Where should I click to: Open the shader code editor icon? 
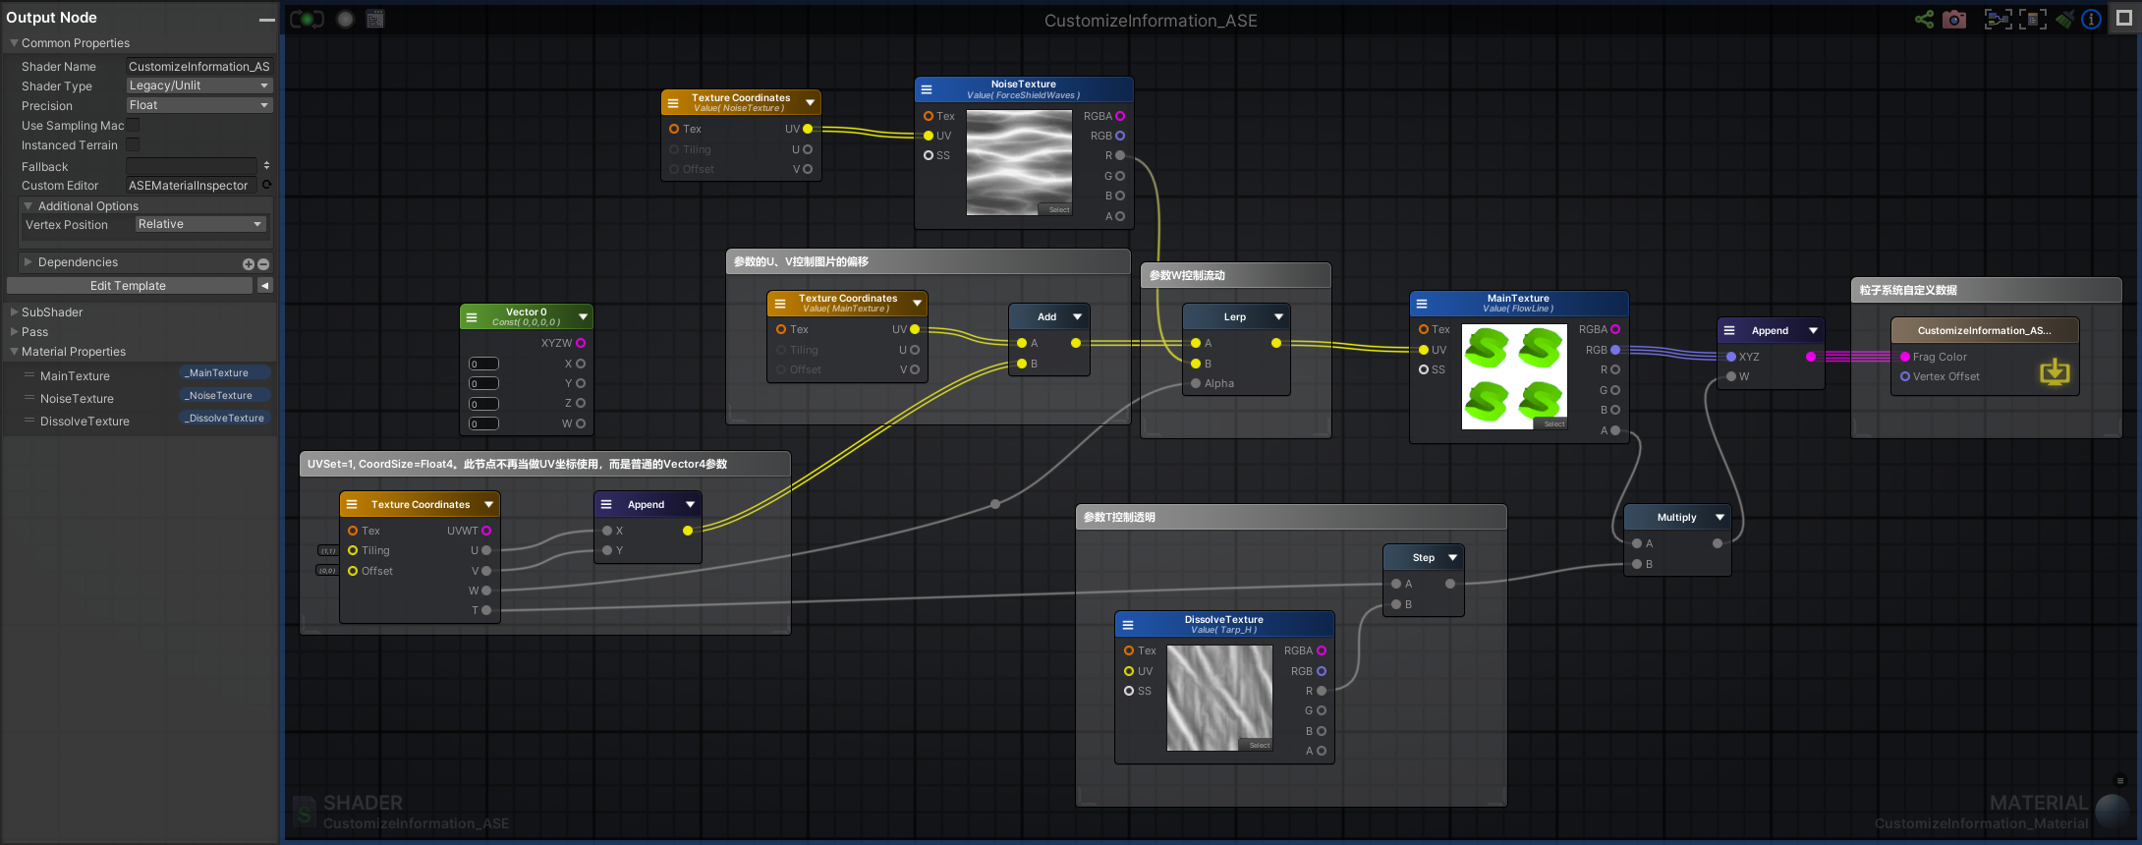(x=375, y=19)
